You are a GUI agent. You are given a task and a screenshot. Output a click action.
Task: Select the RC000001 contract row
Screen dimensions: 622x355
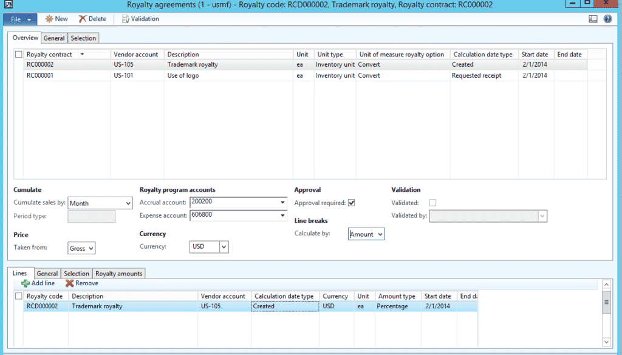point(305,75)
